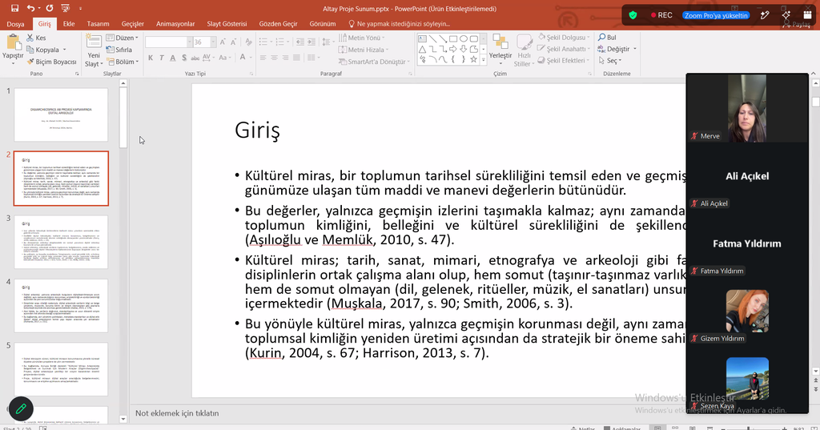This screenshot has height=430, width=820.
Task: Pick the oval shape from shapes gallery
Action: coord(464,38)
